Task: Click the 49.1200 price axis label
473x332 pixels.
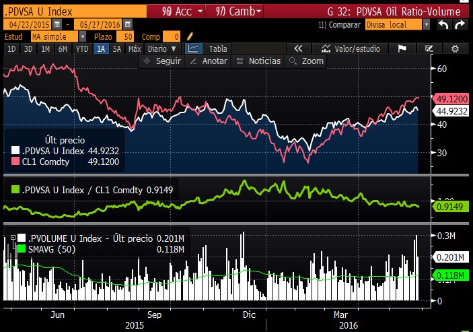Action: [451, 99]
